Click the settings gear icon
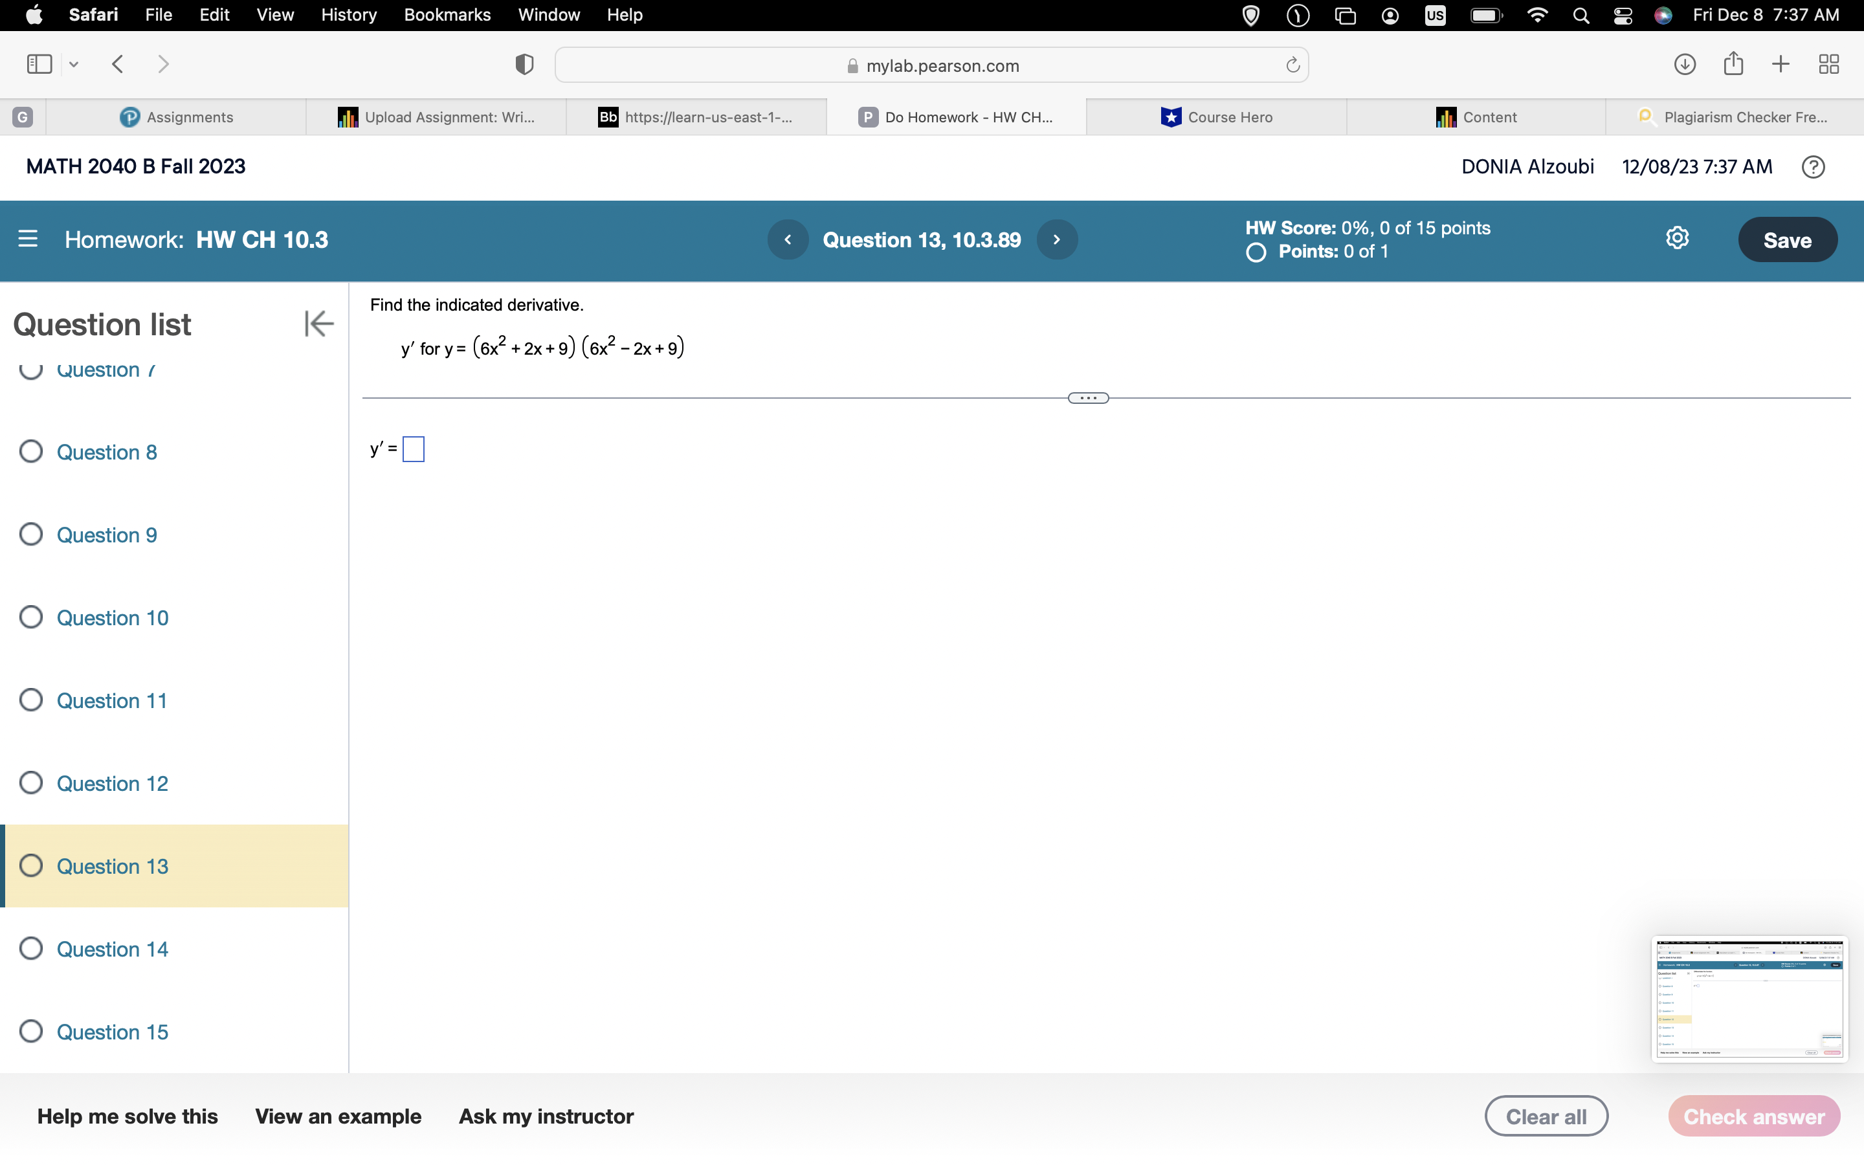The width and height of the screenshot is (1864, 1165). click(1677, 238)
